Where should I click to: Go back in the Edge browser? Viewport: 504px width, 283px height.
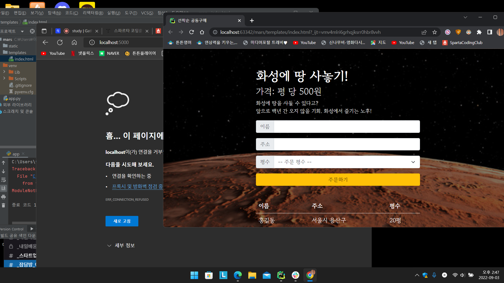[x=45, y=42]
